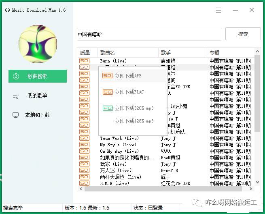Screen dimensions: 265x214
Task: Click the SQ badge of 玩家 (Live)
Action: [x=84, y=164]
